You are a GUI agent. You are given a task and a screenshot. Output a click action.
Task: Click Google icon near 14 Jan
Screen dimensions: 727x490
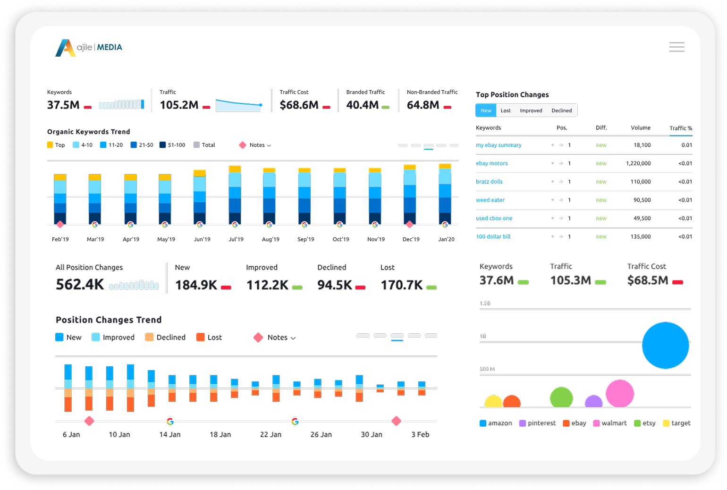click(x=170, y=421)
